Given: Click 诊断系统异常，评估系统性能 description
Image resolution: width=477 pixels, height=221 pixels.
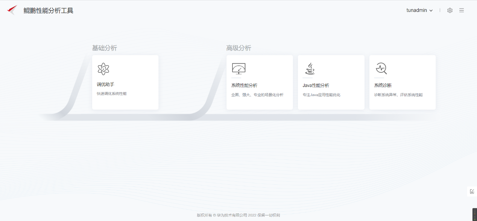Looking at the screenshot, I should click(398, 95).
